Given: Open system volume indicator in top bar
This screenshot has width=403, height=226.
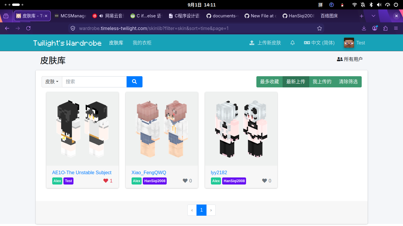Looking at the screenshot, I should (379, 5).
